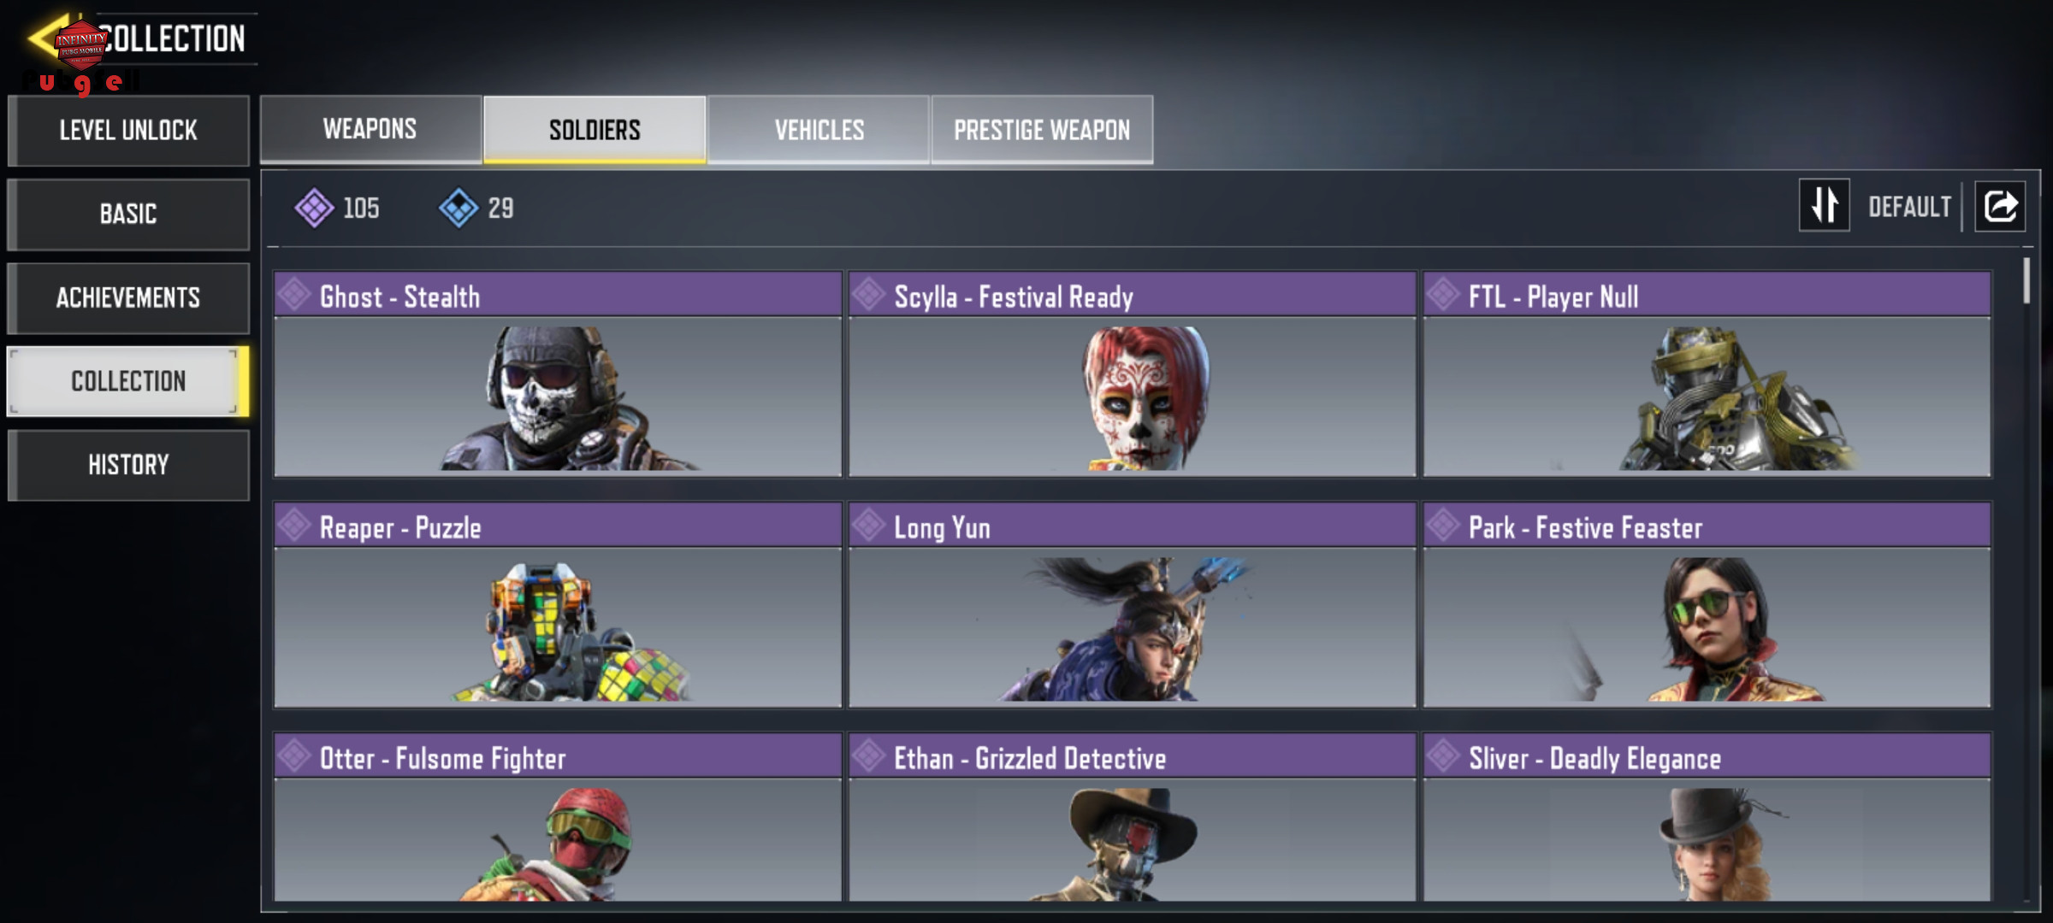Click the vertical scrollbar on the right
The image size is (2053, 923).
pos(2026,280)
